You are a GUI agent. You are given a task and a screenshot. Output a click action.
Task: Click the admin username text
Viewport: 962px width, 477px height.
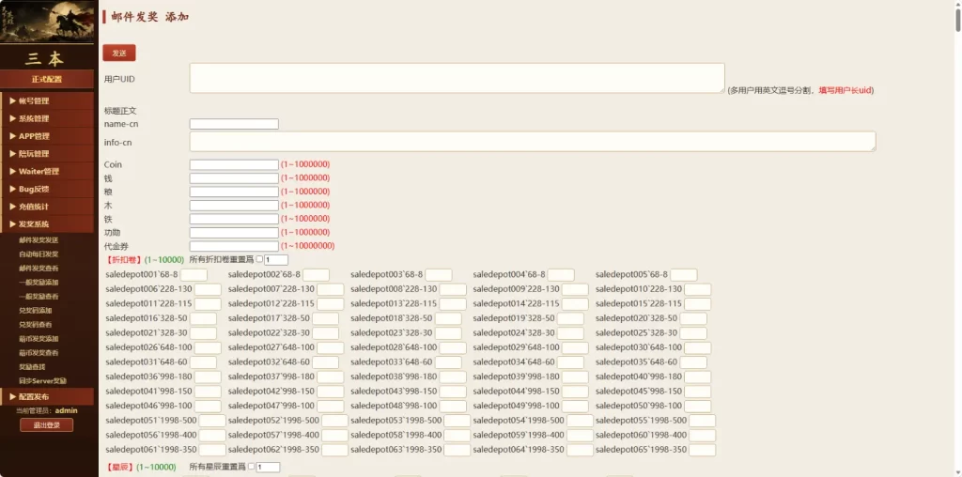click(67, 410)
